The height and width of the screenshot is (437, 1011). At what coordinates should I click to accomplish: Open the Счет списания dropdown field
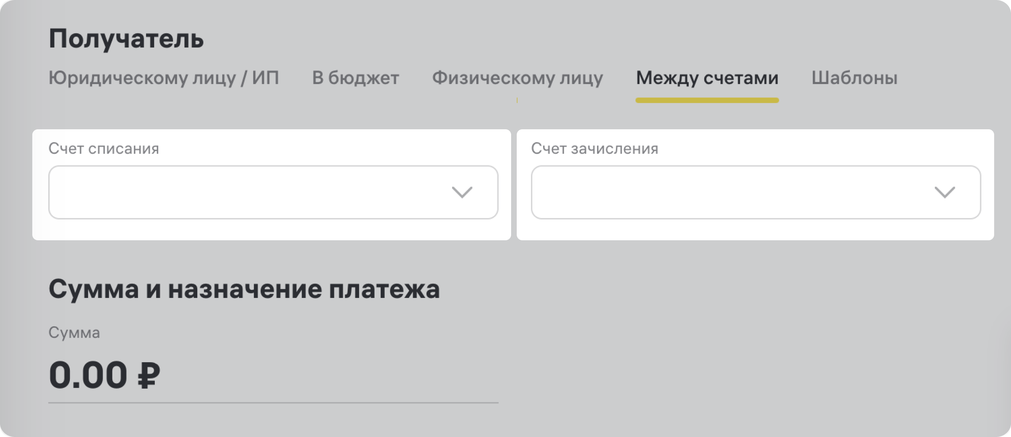[251, 193]
